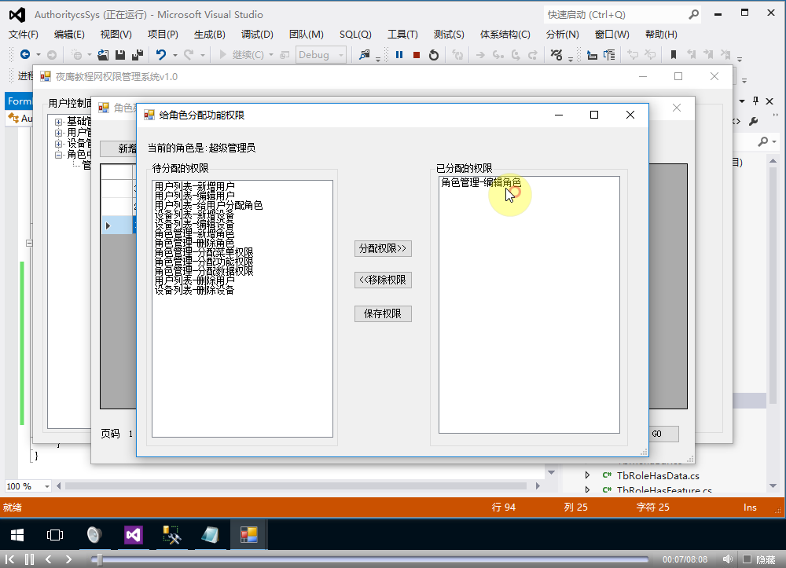Open the Undo history dropdown arrow
Screen dimensions: 786x568
(175, 55)
